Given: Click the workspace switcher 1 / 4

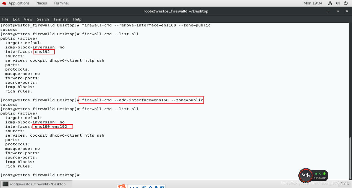Looking at the screenshot, I should [344, 184].
